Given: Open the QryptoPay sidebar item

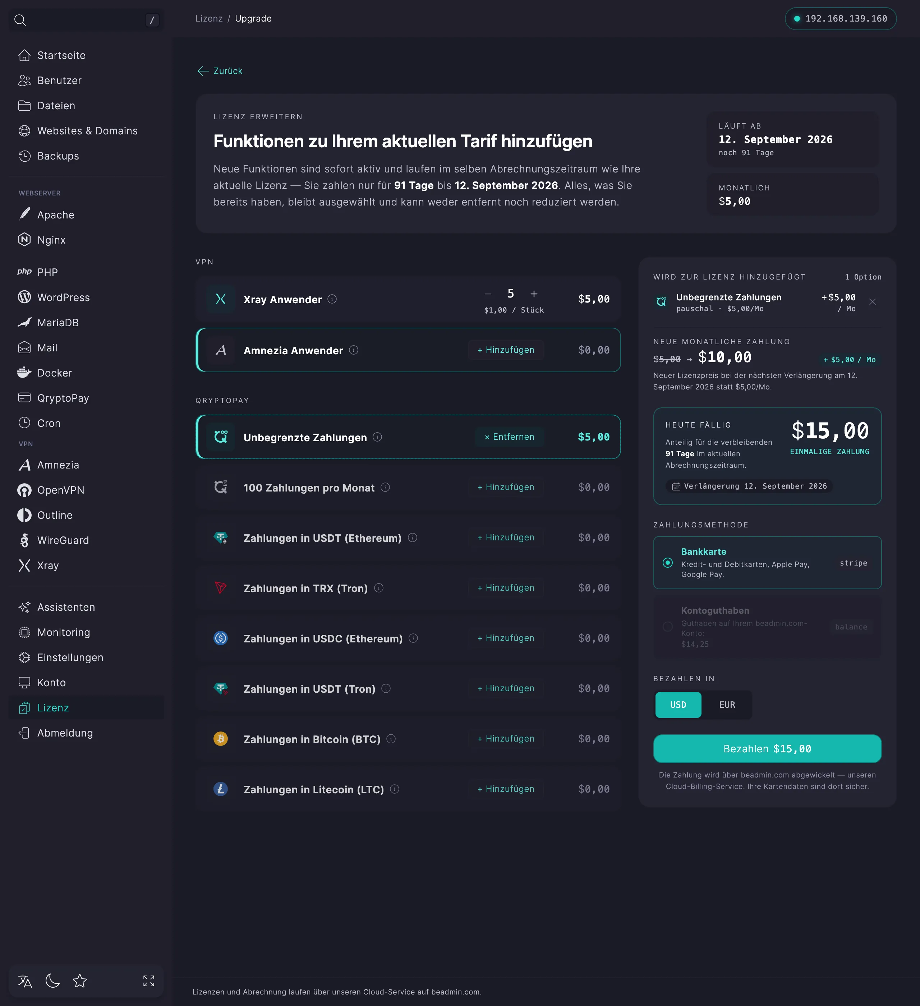Looking at the screenshot, I should pos(86,398).
